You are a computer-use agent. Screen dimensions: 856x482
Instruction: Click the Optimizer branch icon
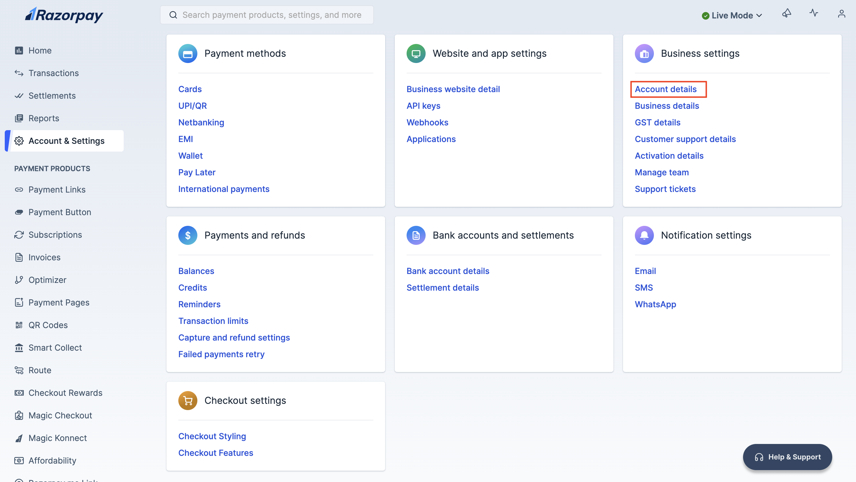pos(19,280)
